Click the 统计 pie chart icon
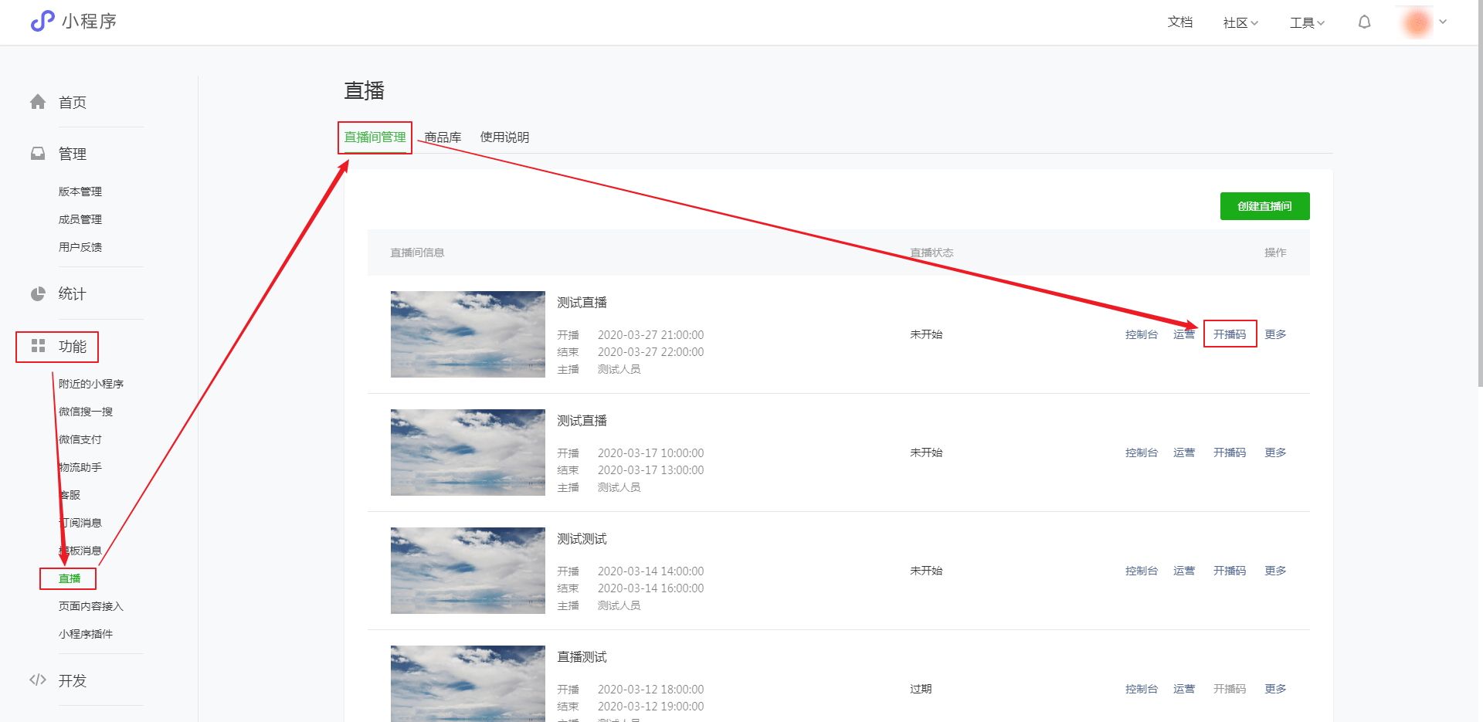The image size is (1483, 722). coord(38,293)
